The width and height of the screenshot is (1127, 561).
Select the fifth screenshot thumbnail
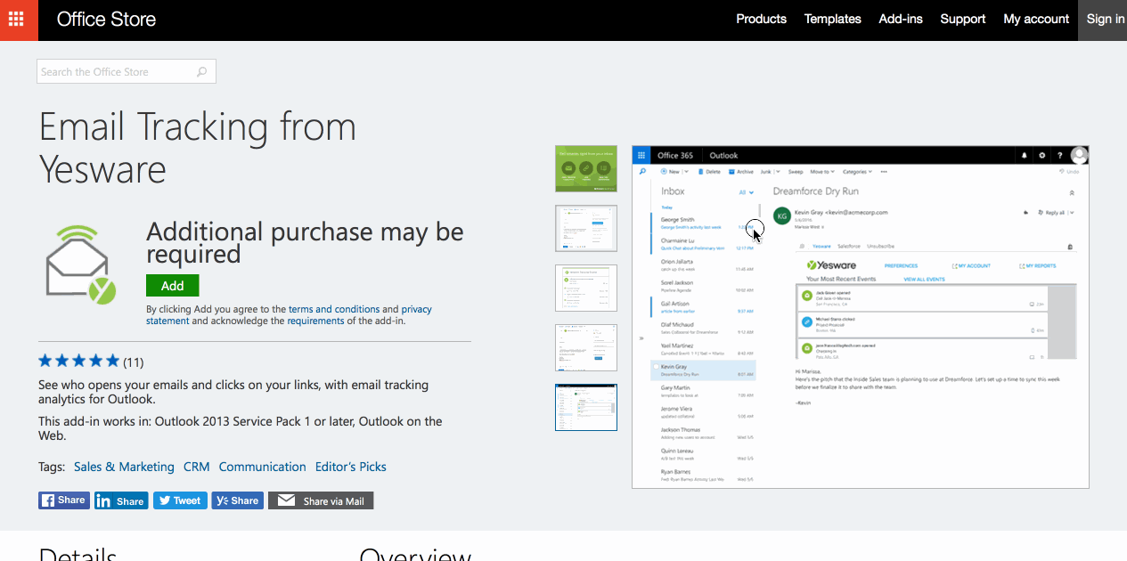click(586, 407)
